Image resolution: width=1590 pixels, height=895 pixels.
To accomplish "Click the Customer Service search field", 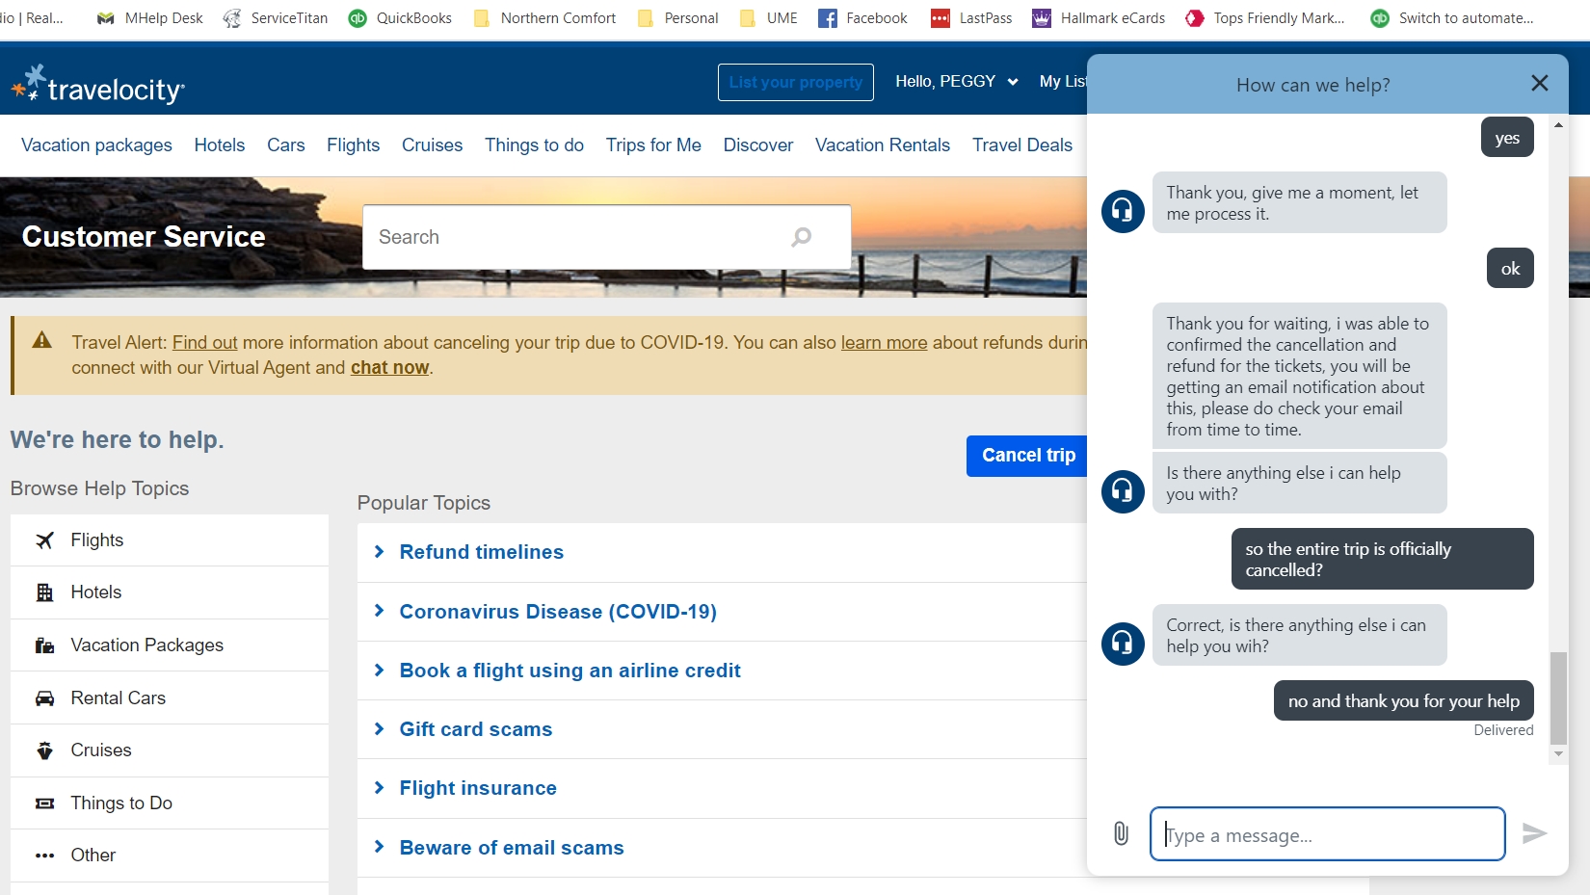I will [607, 237].
